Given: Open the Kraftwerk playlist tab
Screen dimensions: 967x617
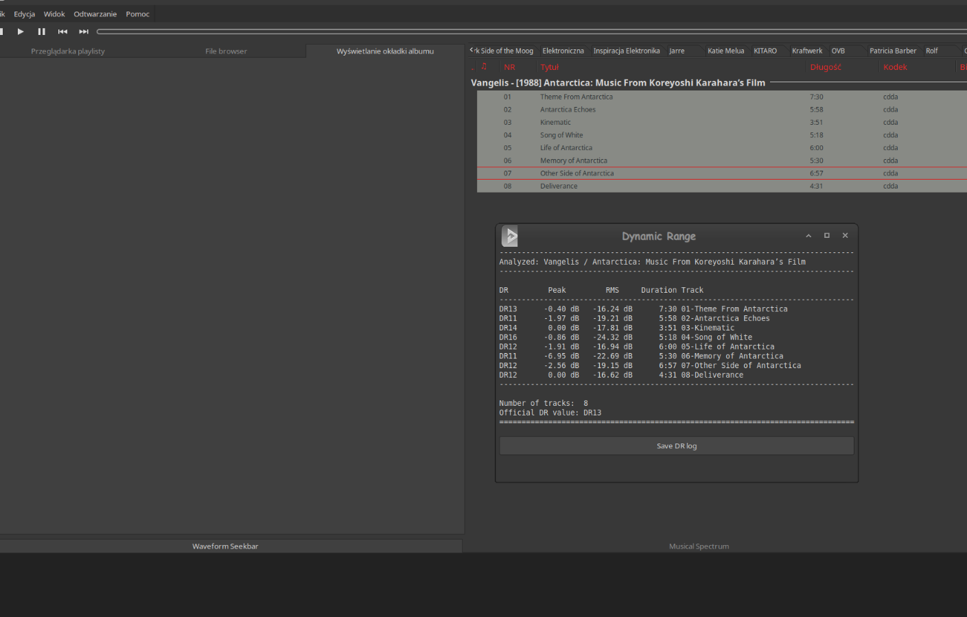Looking at the screenshot, I should point(807,51).
